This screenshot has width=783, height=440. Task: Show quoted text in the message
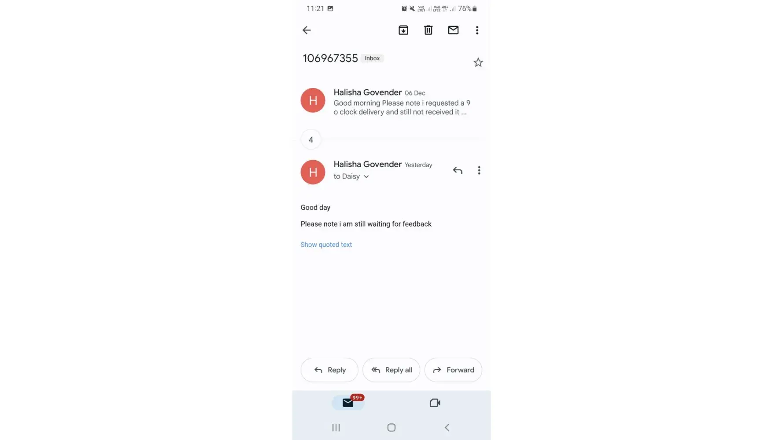326,245
